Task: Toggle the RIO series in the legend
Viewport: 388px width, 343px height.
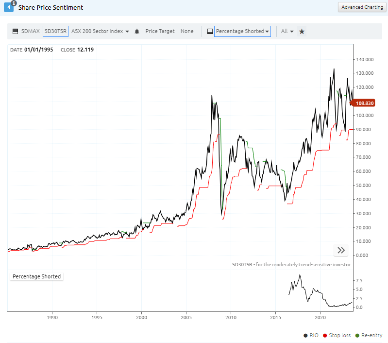Action: pos(312,335)
